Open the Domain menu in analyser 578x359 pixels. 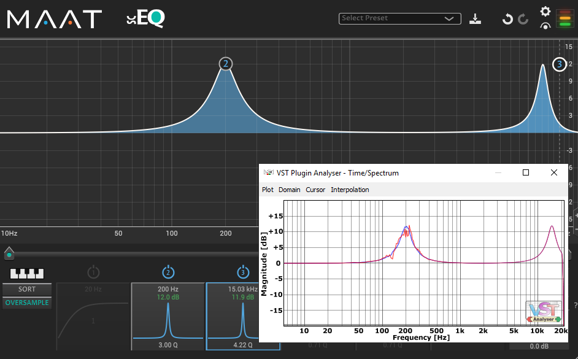pos(290,190)
